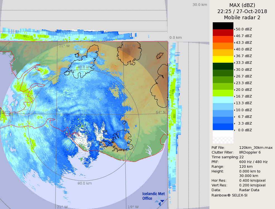
Task: Select the 600 Hz / 480 Hz PRF value
Action: 253,162
